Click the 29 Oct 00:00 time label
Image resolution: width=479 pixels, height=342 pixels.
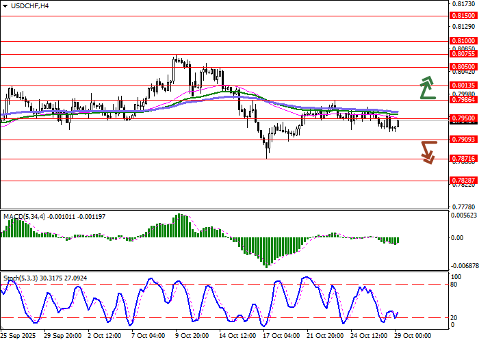coord(413,336)
